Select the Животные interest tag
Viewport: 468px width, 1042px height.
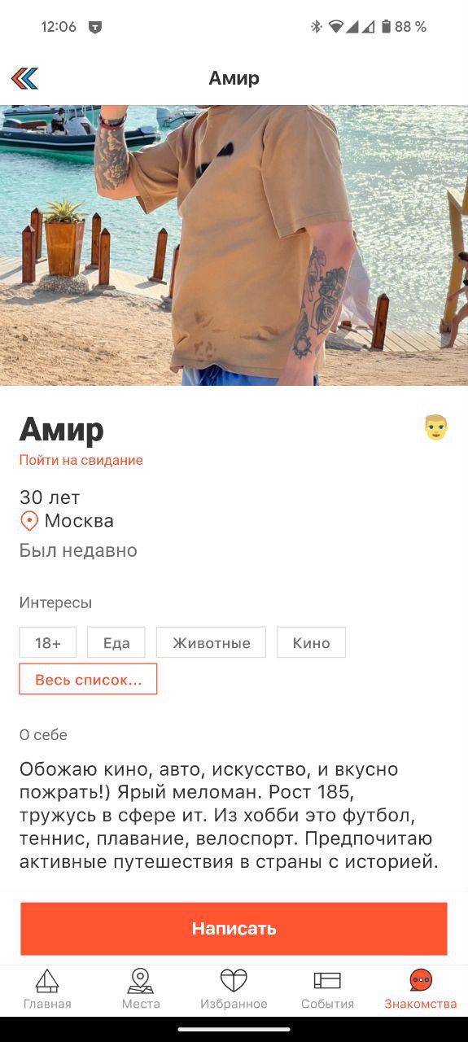211,642
